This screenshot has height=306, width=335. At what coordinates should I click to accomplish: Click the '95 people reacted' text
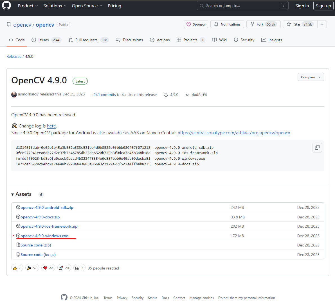coord(103,268)
